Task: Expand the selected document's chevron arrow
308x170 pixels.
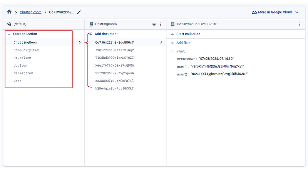Action: (161, 42)
